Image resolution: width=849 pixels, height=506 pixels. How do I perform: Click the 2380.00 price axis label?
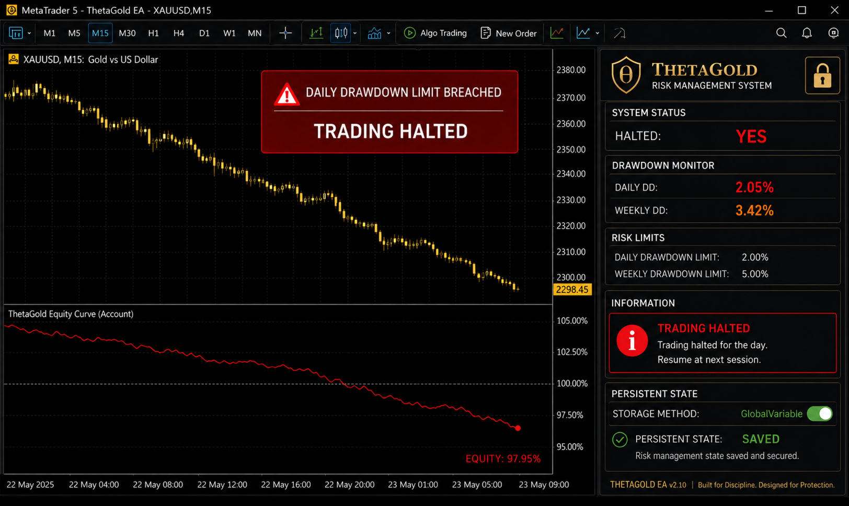click(571, 70)
